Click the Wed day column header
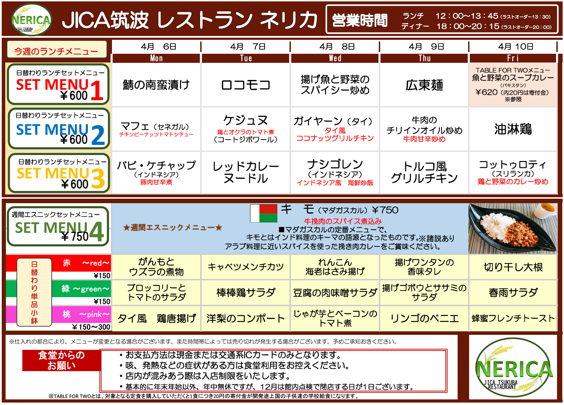Viewport: 564px width, 405px height. click(x=335, y=58)
